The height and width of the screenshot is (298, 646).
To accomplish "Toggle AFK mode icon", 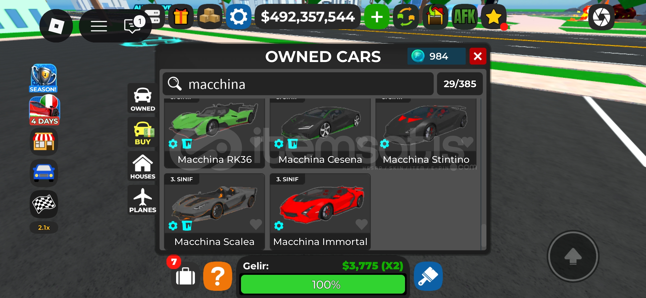I will 465,17.
